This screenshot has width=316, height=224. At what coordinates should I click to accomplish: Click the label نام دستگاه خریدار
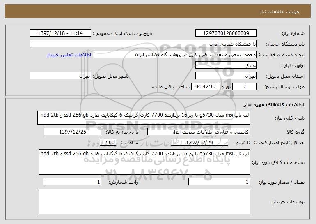click(x=285, y=44)
